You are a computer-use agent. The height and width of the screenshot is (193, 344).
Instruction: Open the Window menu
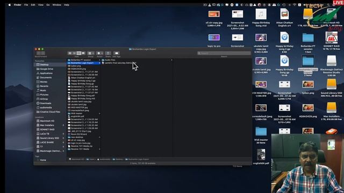pos(57,5)
